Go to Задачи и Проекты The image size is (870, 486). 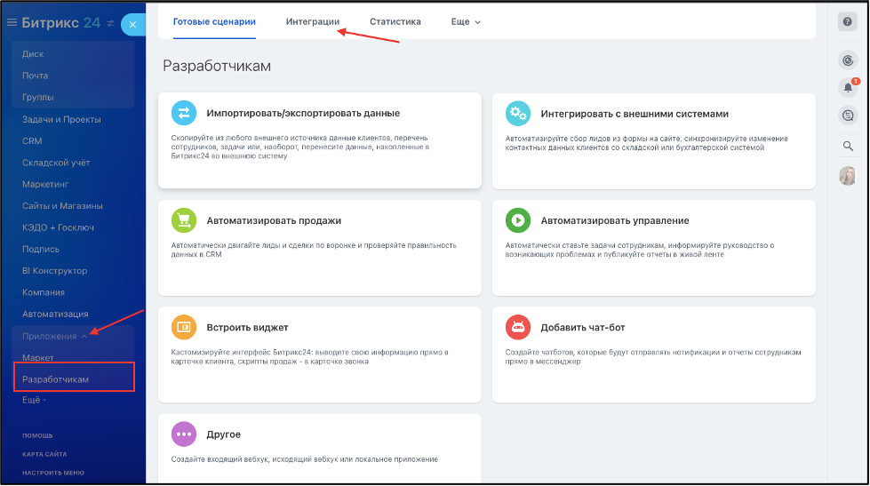click(61, 119)
